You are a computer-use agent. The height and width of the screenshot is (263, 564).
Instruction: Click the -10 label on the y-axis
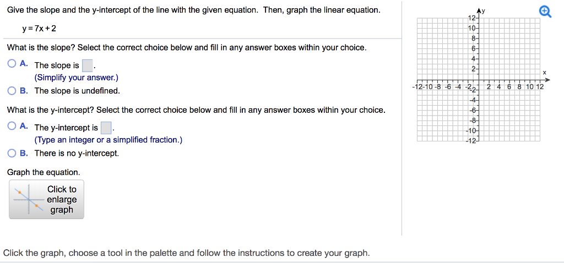471,131
